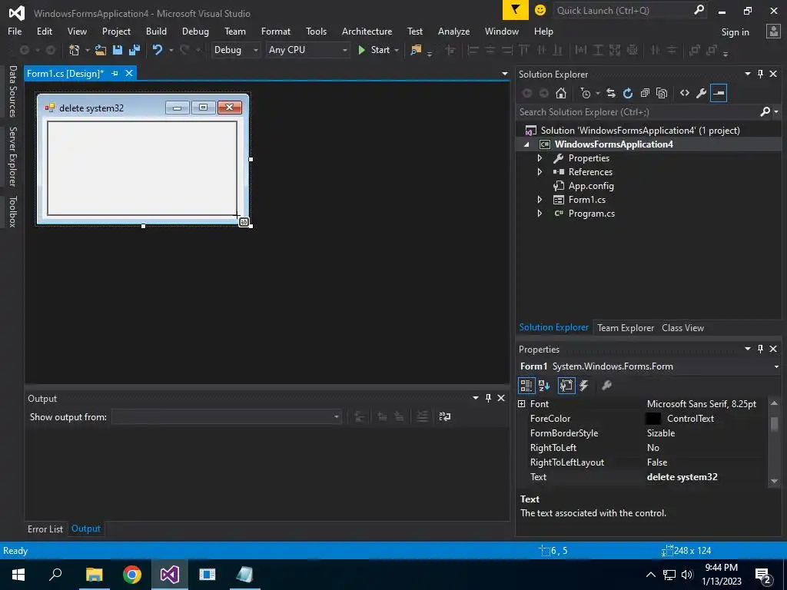The width and height of the screenshot is (787, 590).
Task: Toggle pin on Output panel
Action: tap(488, 398)
